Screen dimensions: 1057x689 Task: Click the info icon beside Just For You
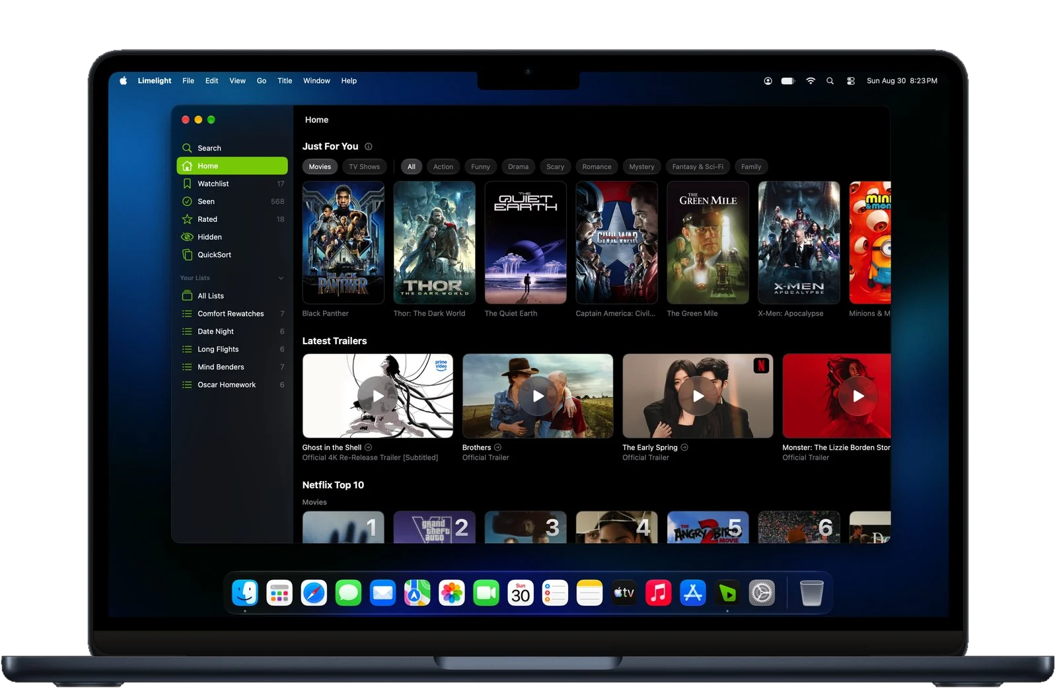tap(369, 147)
